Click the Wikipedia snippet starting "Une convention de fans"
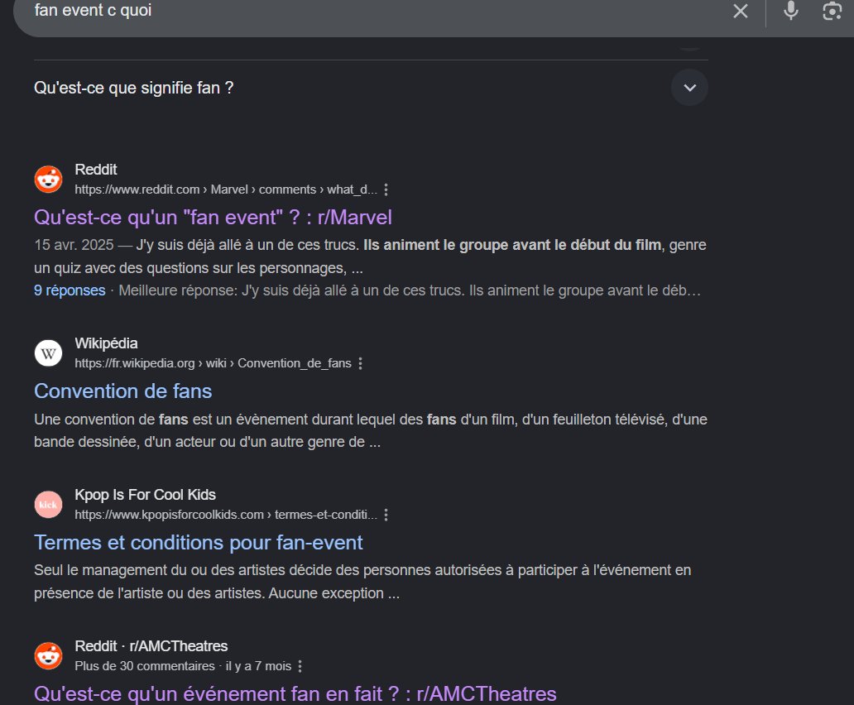Image resolution: width=854 pixels, height=705 pixels. 371,430
